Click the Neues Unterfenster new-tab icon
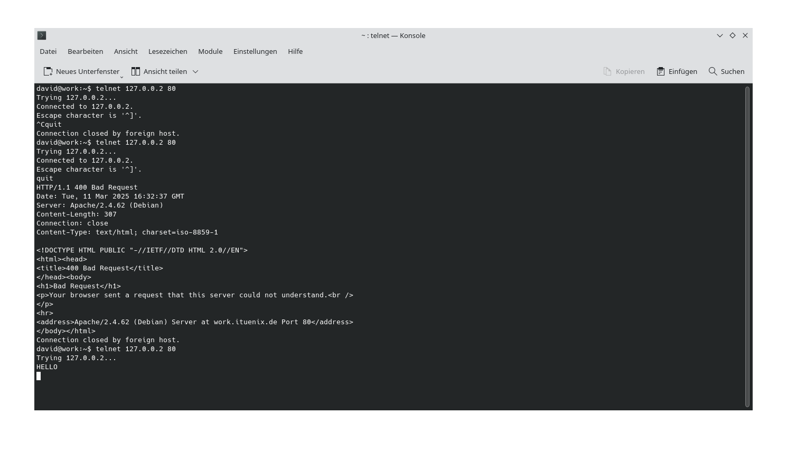The height and width of the screenshot is (451, 787). (x=48, y=71)
